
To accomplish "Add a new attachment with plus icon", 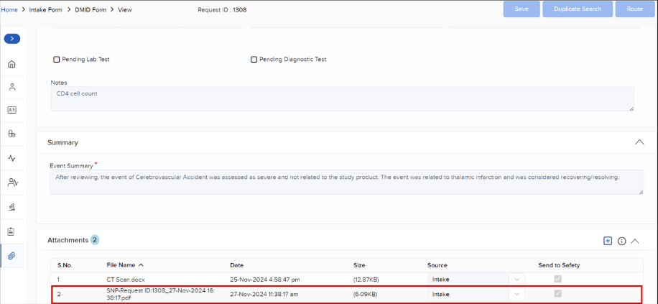I will [608, 241].
